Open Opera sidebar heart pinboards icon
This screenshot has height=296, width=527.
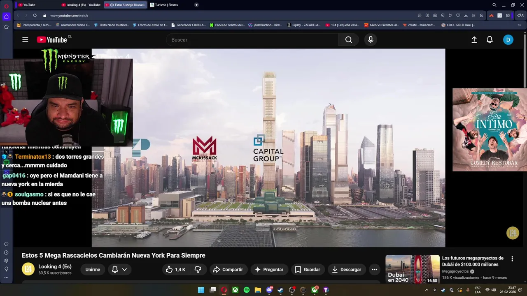[6, 245]
